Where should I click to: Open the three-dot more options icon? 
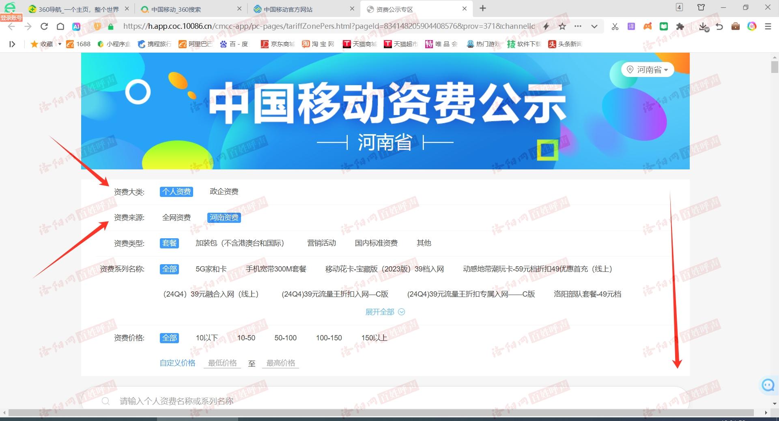click(x=578, y=26)
